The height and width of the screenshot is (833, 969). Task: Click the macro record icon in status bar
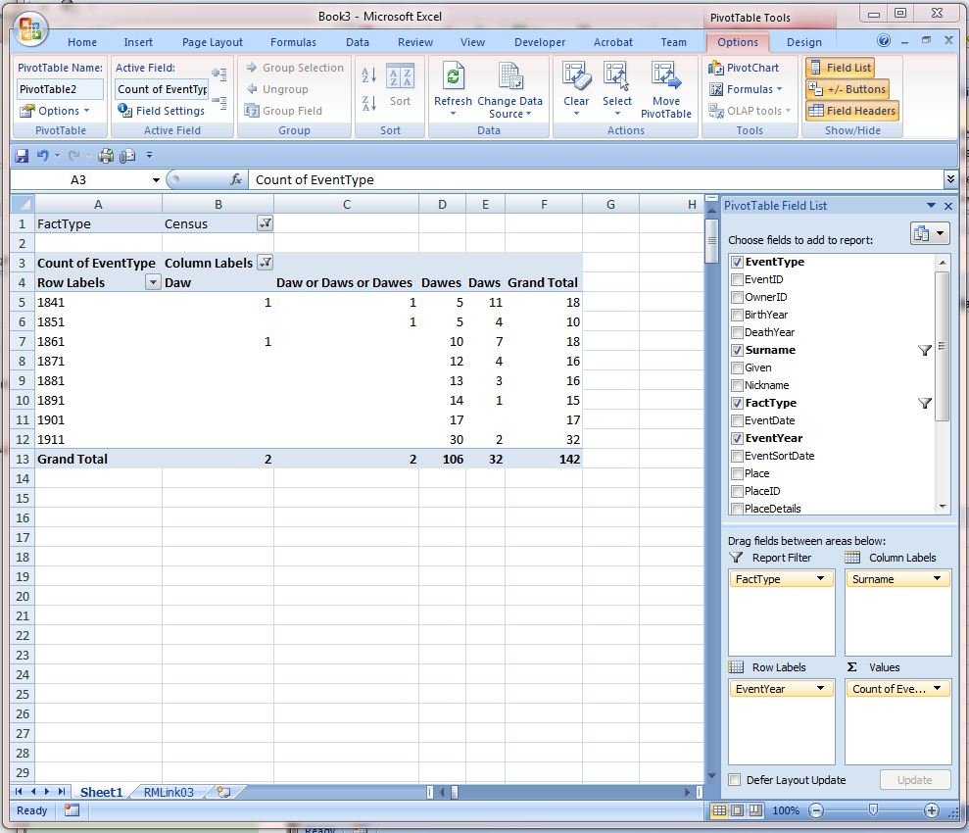pyautogui.click(x=72, y=810)
